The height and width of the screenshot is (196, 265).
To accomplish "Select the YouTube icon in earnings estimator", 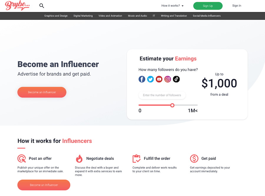I will tap(159, 79).
